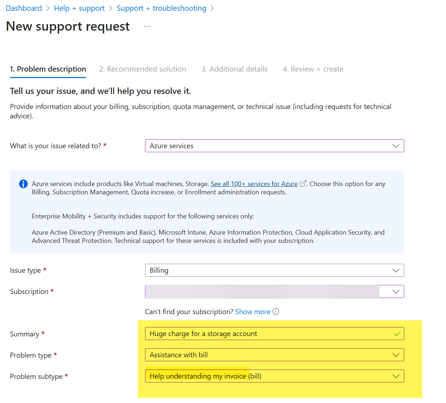Click into the Summary text field

tap(274, 334)
